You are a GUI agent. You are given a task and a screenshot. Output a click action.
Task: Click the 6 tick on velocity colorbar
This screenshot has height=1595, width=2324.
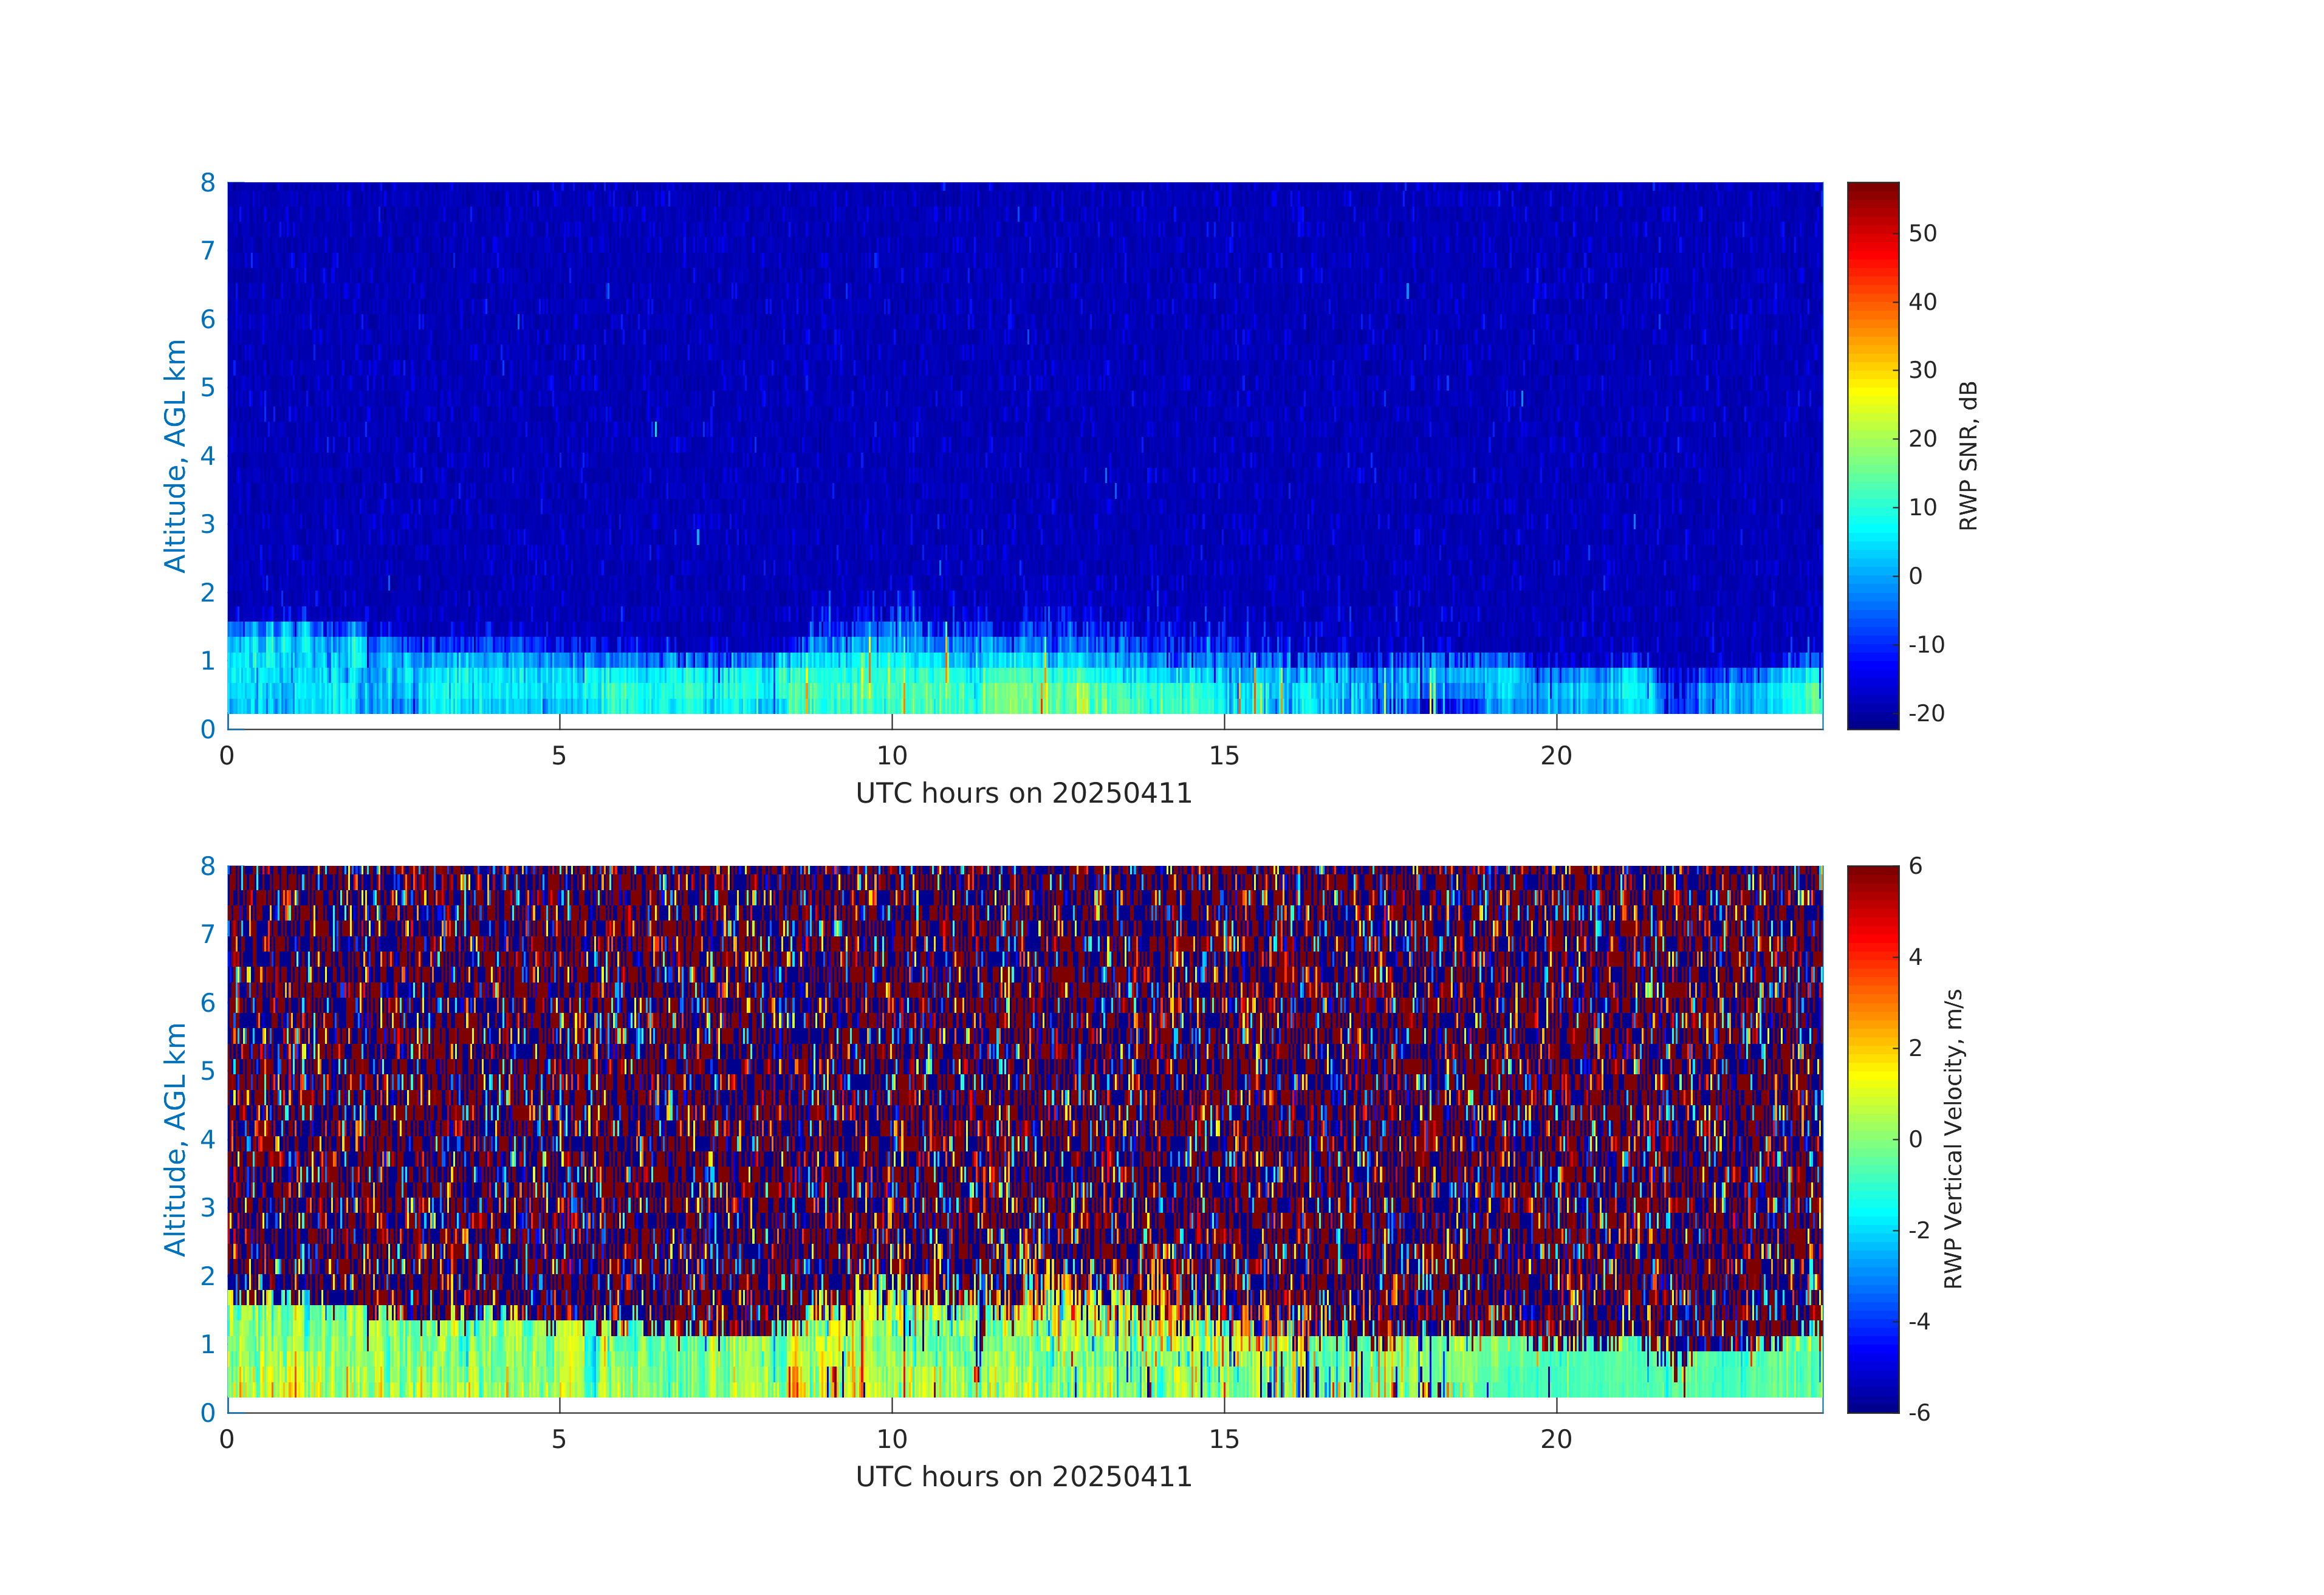pos(1915,866)
